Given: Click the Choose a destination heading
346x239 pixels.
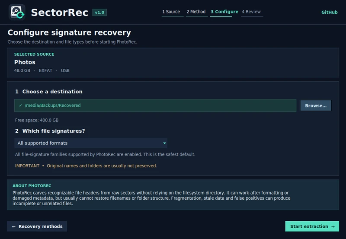Looking at the screenshot, I should tap(52, 92).
